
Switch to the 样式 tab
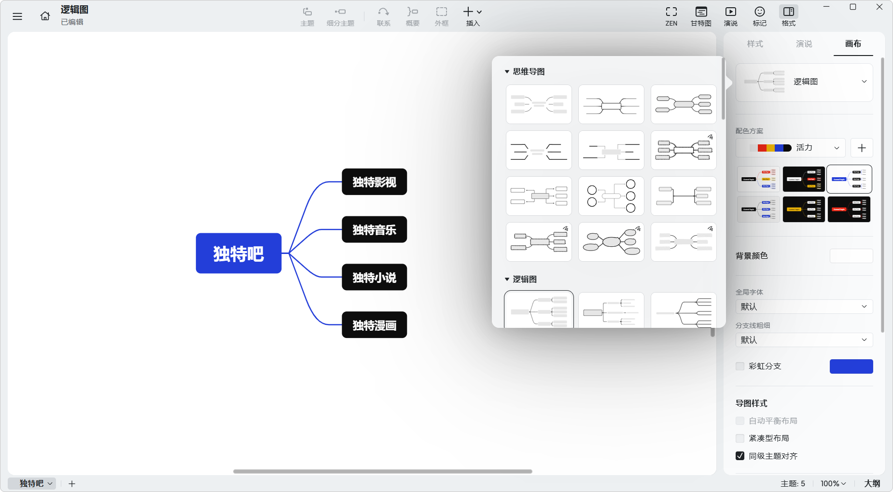pyautogui.click(x=754, y=44)
